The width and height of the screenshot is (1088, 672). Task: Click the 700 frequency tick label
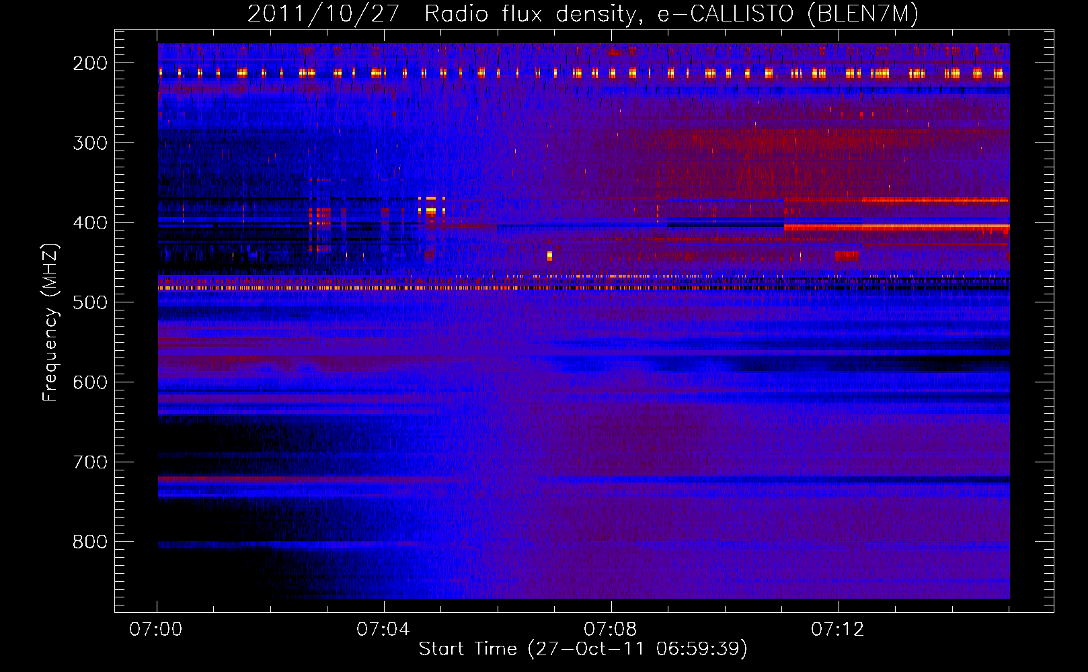[x=90, y=462]
